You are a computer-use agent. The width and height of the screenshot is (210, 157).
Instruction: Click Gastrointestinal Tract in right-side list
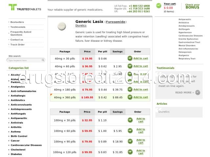189,42
